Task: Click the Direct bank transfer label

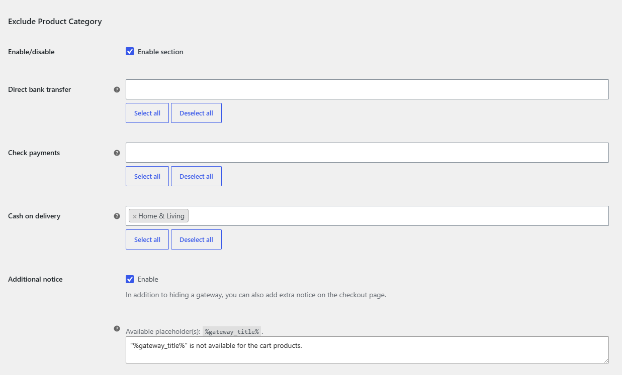Action: click(x=40, y=89)
